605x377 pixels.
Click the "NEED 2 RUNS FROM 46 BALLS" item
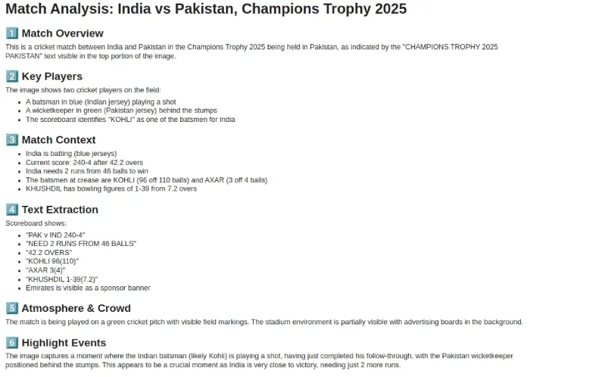click(x=80, y=243)
